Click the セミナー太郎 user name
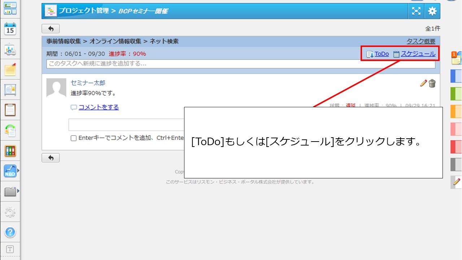The height and width of the screenshot is (260, 462). (x=88, y=83)
